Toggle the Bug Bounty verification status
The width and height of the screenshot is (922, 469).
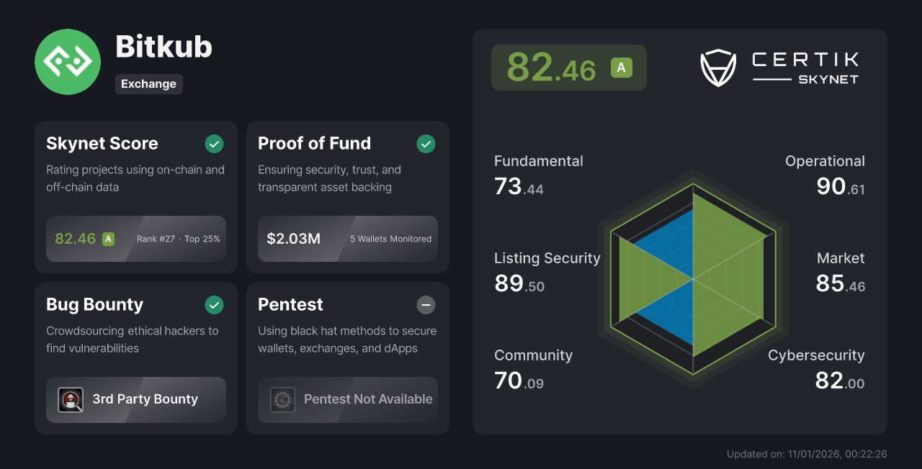214,305
